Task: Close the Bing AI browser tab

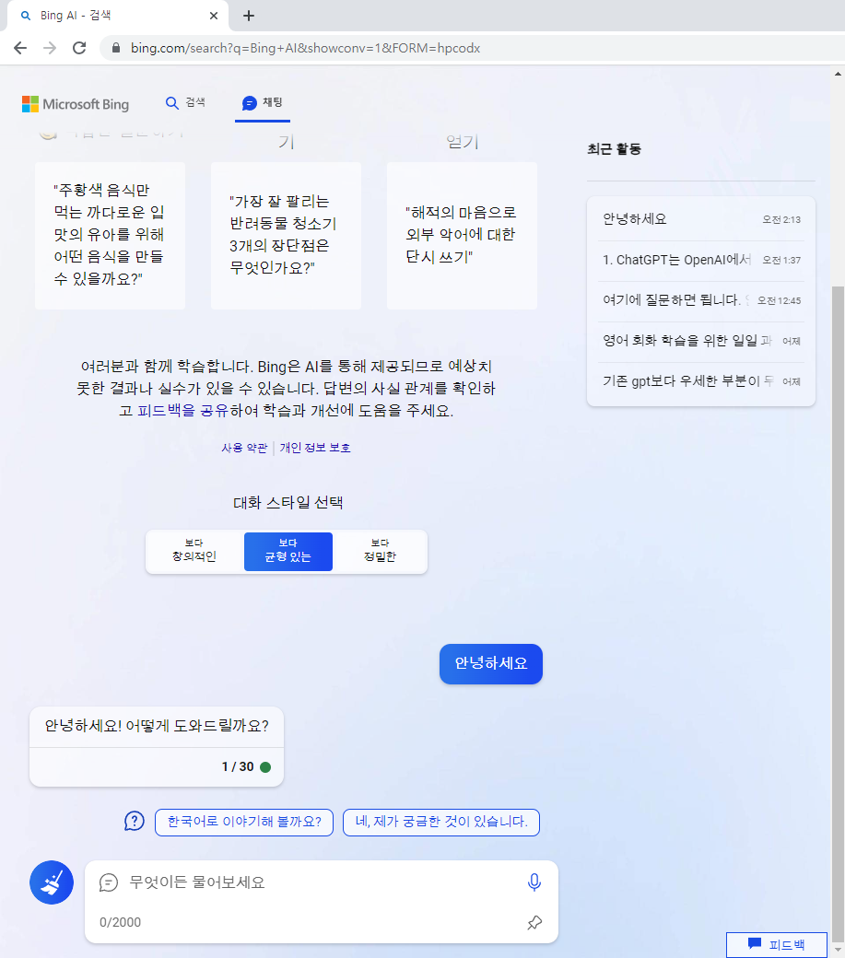Action: pos(213,16)
